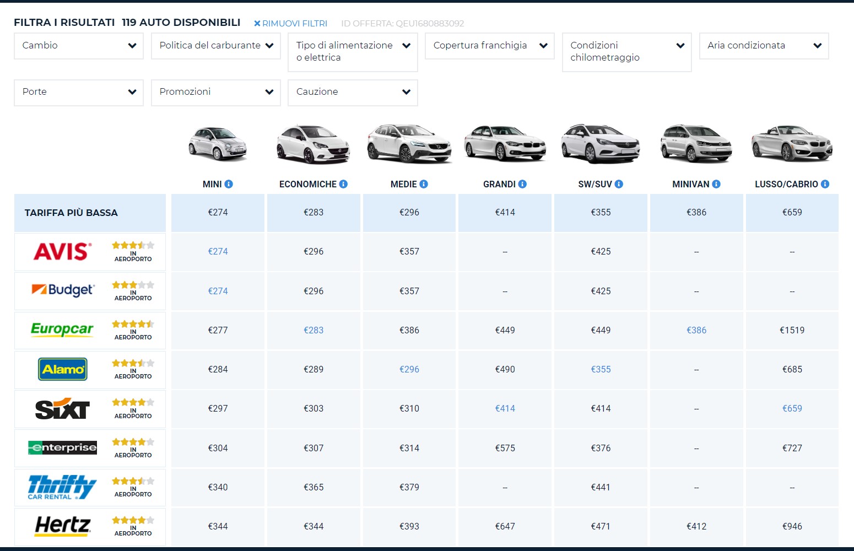Open the Porte filter dropdown

tap(79, 93)
